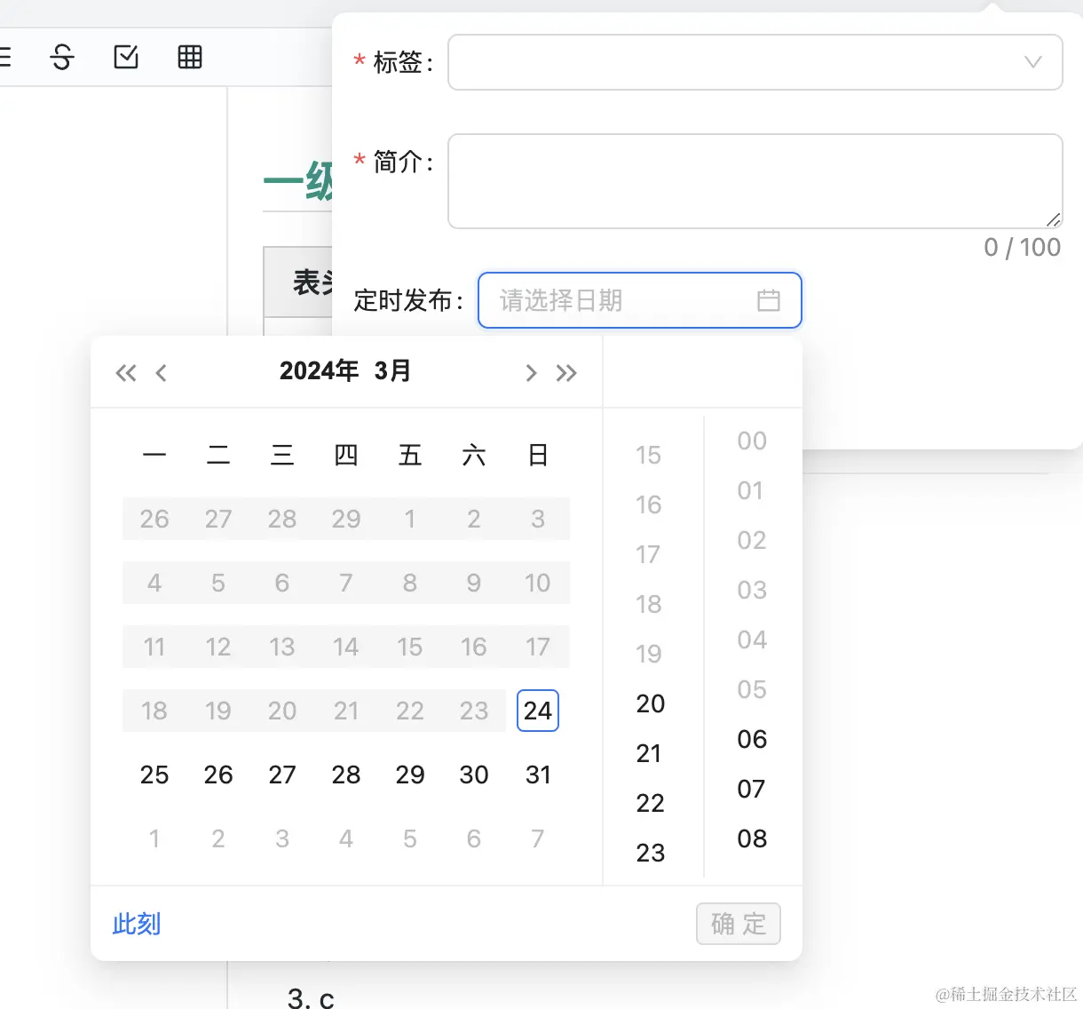The width and height of the screenshot is (1083, 1009).
Task: Choose hour 22 in time column
Action: click(x=651, y=803)
